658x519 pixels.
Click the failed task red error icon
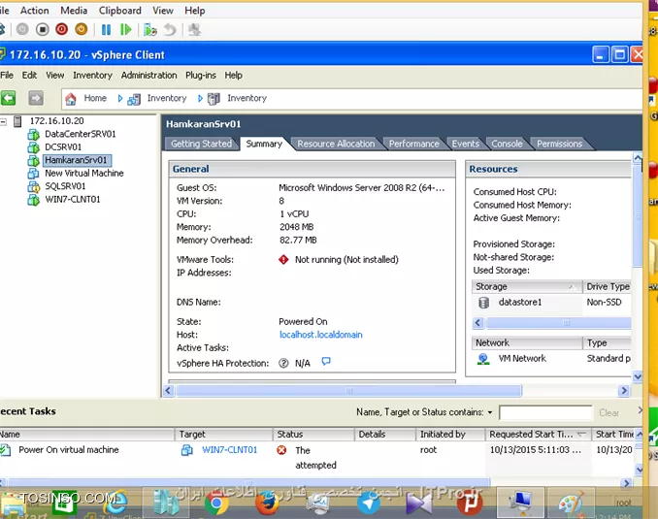point(281,450)
